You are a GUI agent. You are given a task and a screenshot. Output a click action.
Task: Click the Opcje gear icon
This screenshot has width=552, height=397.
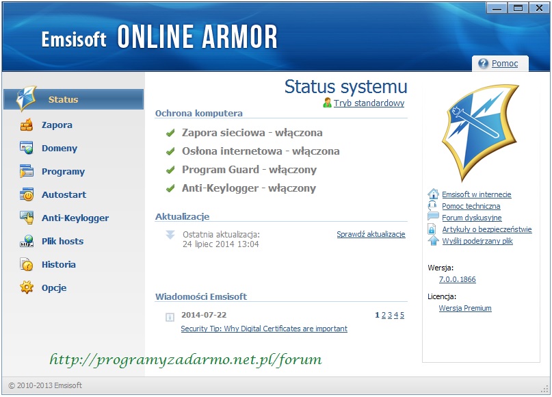coord(27,288)
